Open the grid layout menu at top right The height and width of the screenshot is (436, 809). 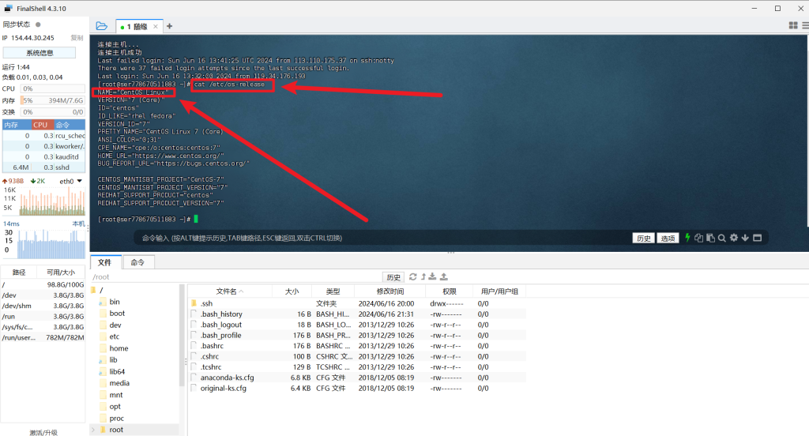point(793,25)
